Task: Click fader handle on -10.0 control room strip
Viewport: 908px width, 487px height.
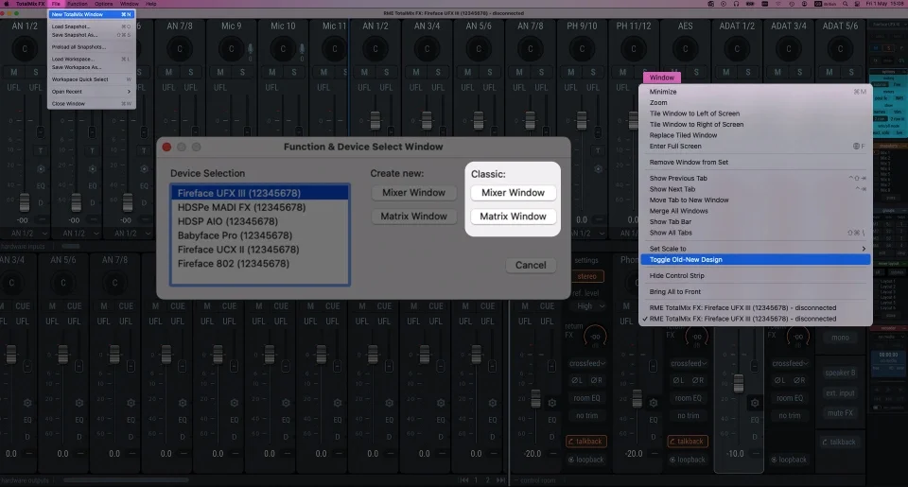Action: (739, 383)
